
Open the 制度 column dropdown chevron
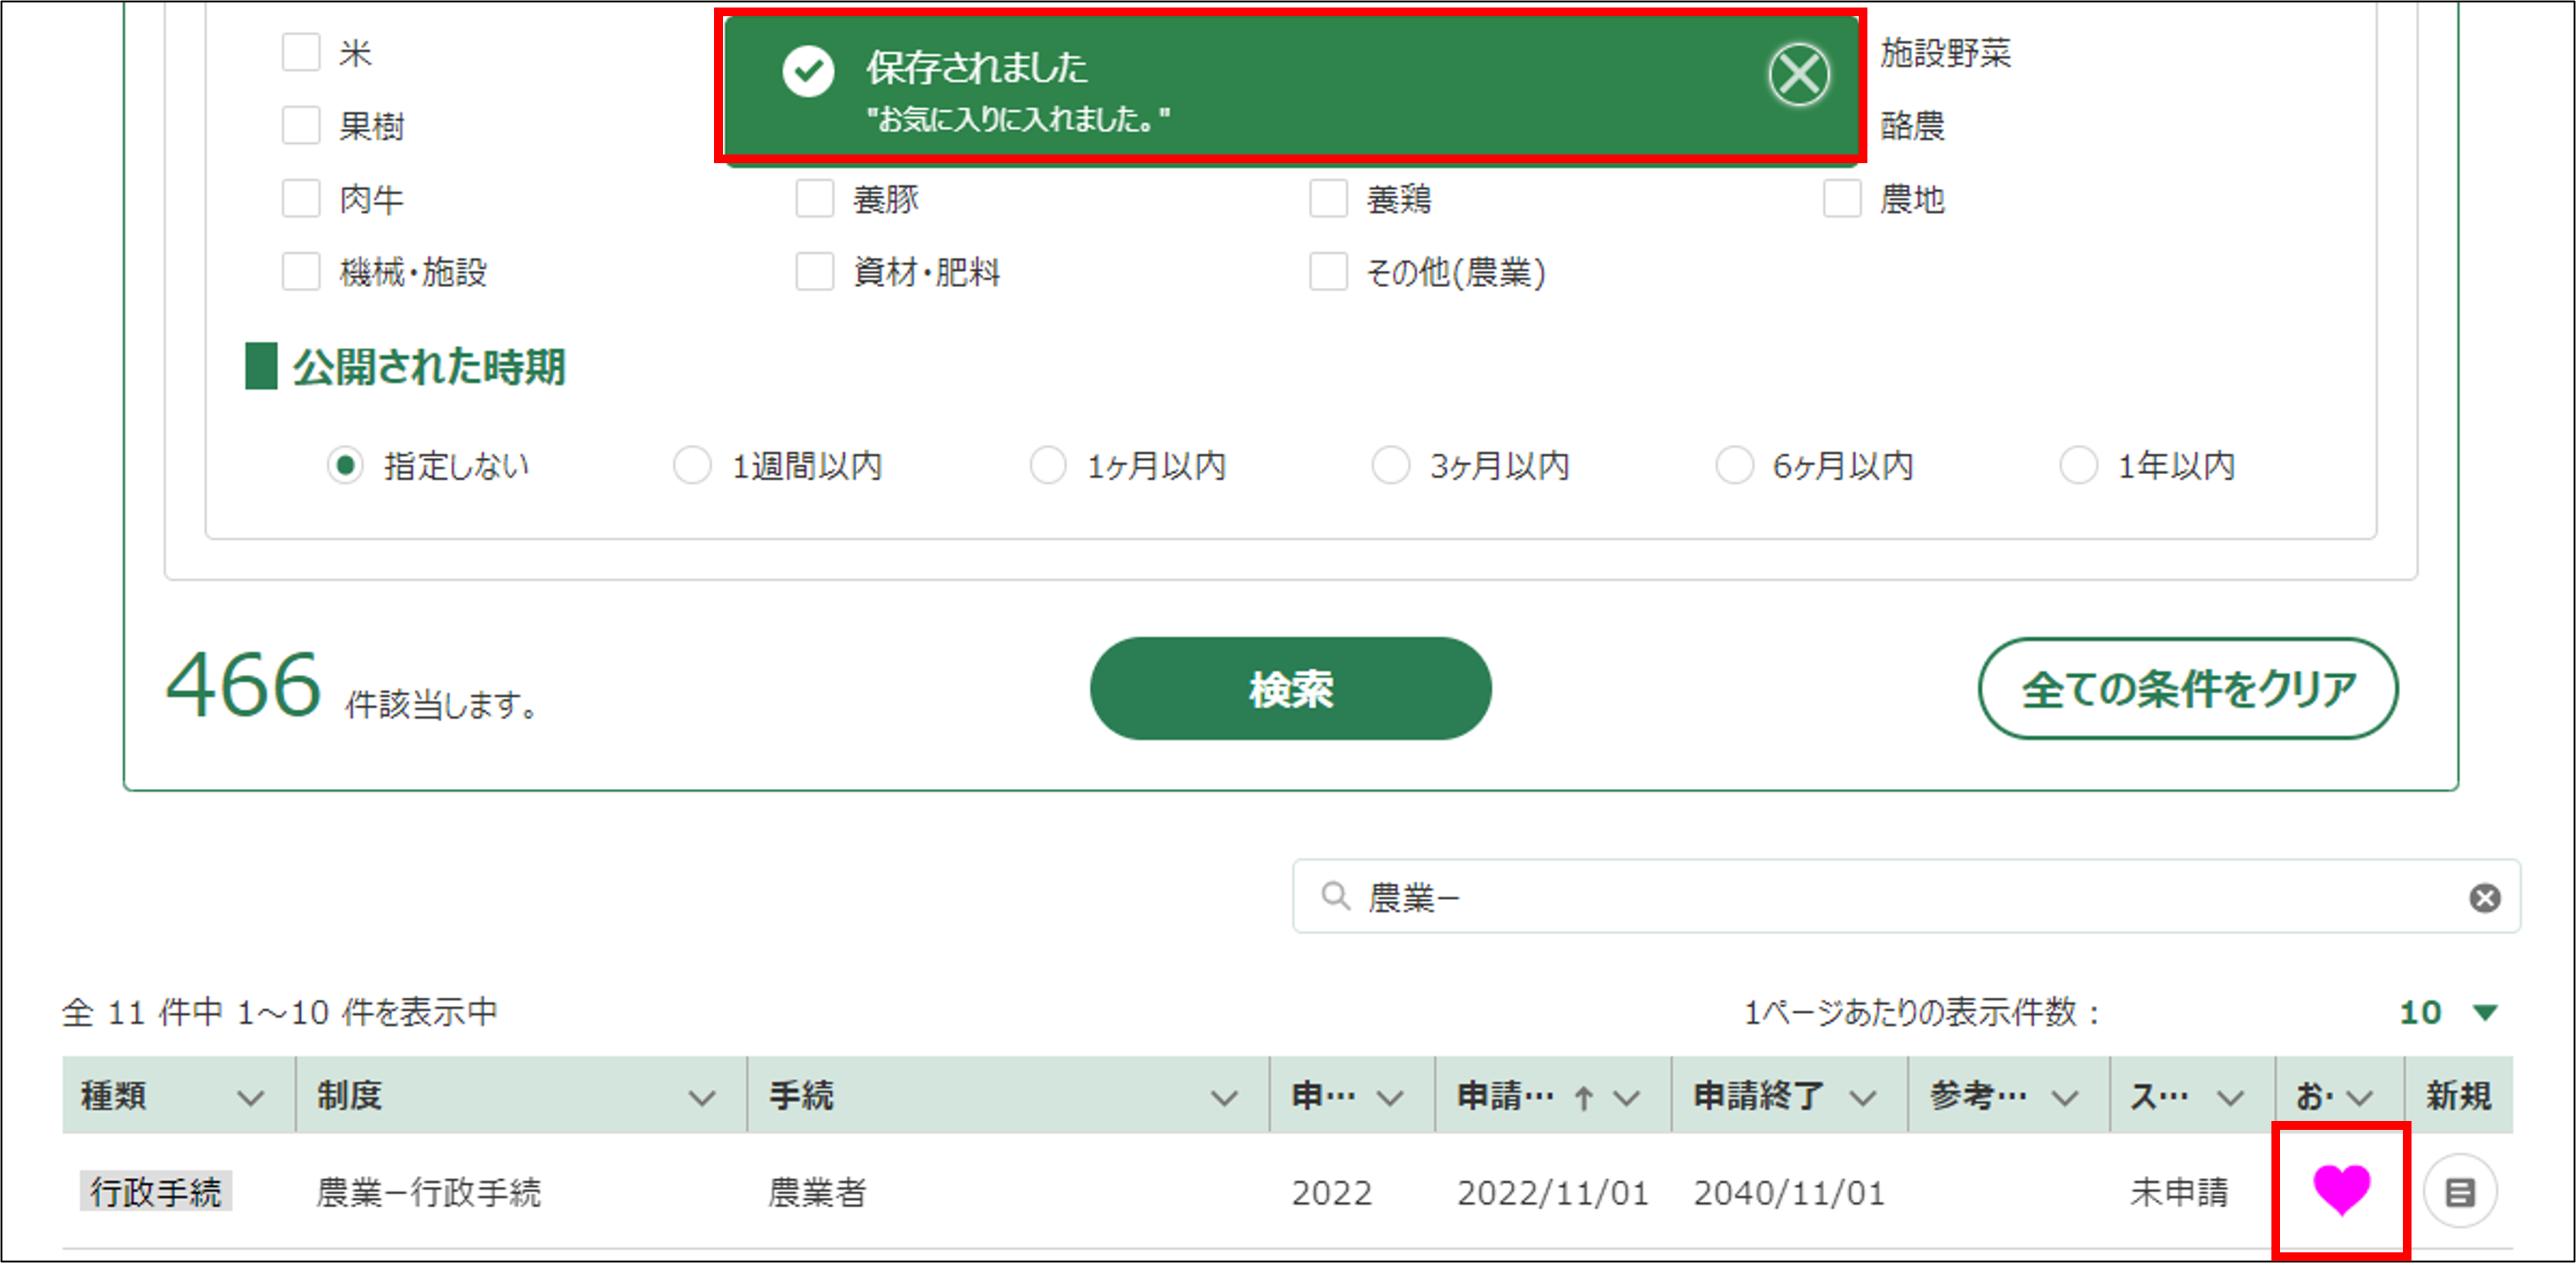click(x=702, y=1098)
